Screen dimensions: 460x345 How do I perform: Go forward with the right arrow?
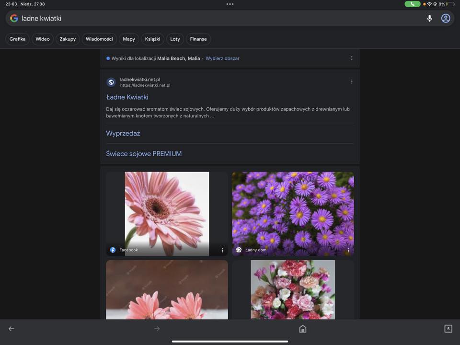157,329
